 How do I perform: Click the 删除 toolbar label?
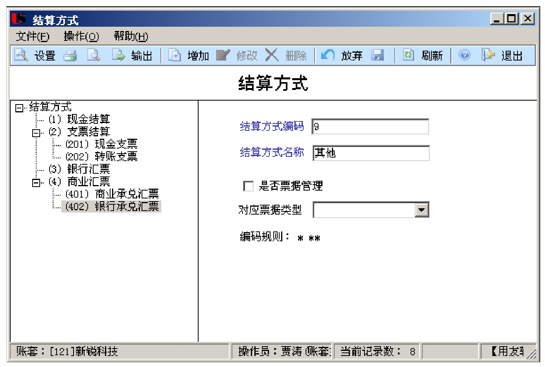point(296,56)
